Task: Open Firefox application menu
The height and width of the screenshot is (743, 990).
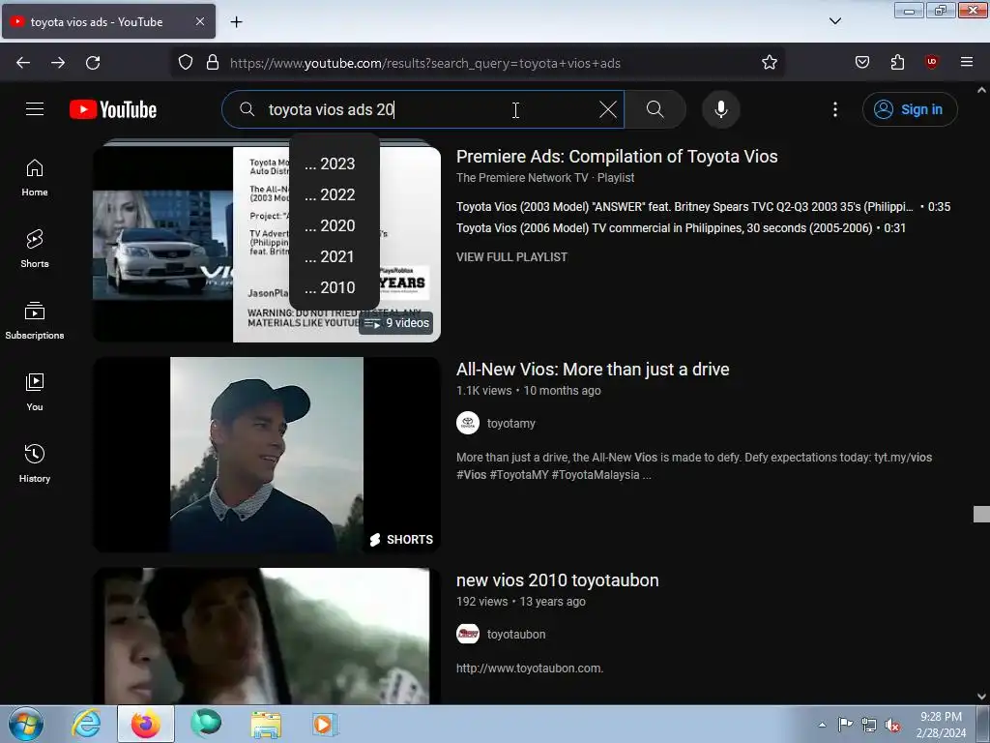Action: pos(966,62)
